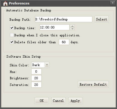Click the backup time field showing 12:00:00
This screenshot has height=109, width=117.
click(55, 27)
